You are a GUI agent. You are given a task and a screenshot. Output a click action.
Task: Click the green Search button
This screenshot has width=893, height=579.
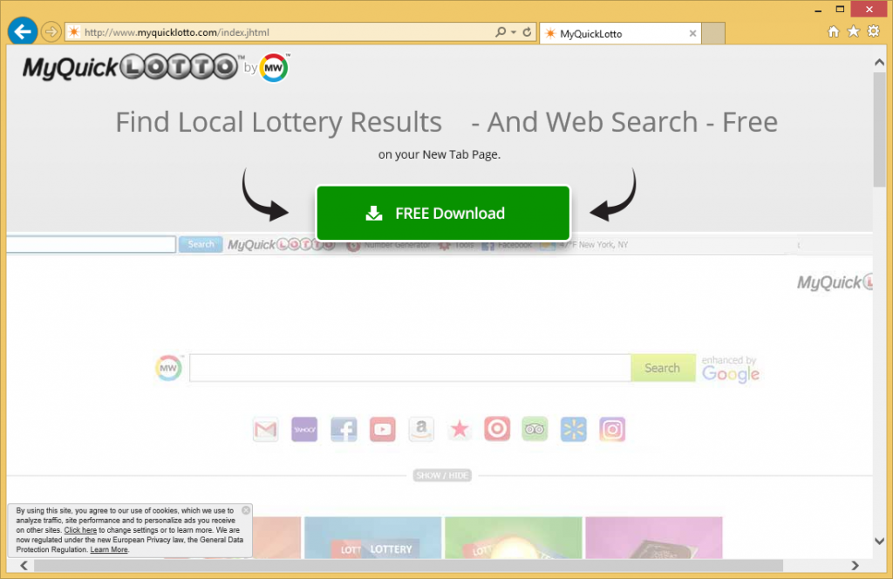(x=663, y=368)
